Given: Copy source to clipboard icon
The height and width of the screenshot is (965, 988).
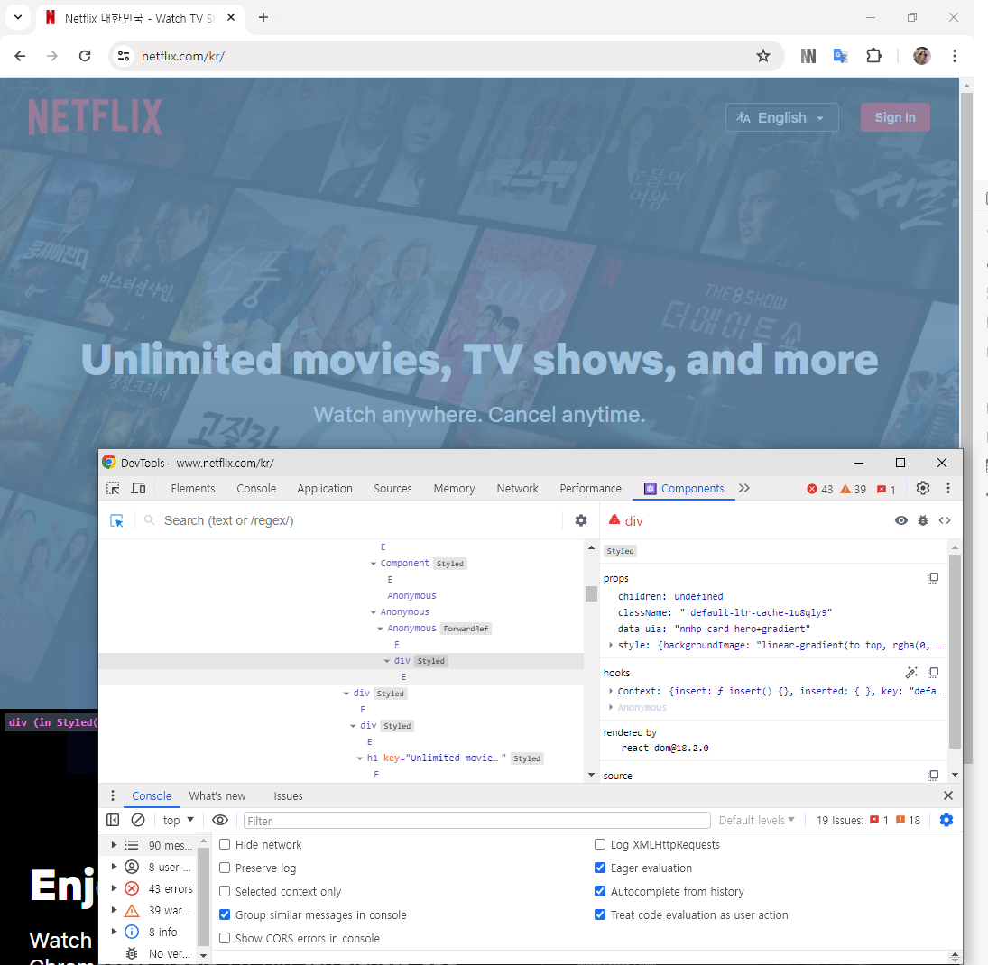Looking at the screenshot, I should click(x=933, y=776).
